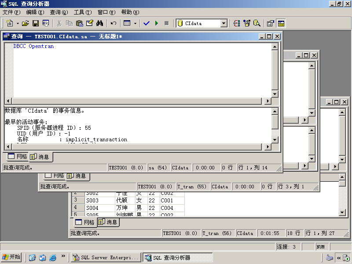Screen dimensions: 352x264
Task: Click the Parse Query blue checkmark
Action: pyautogui.click(x=147, y=23)
